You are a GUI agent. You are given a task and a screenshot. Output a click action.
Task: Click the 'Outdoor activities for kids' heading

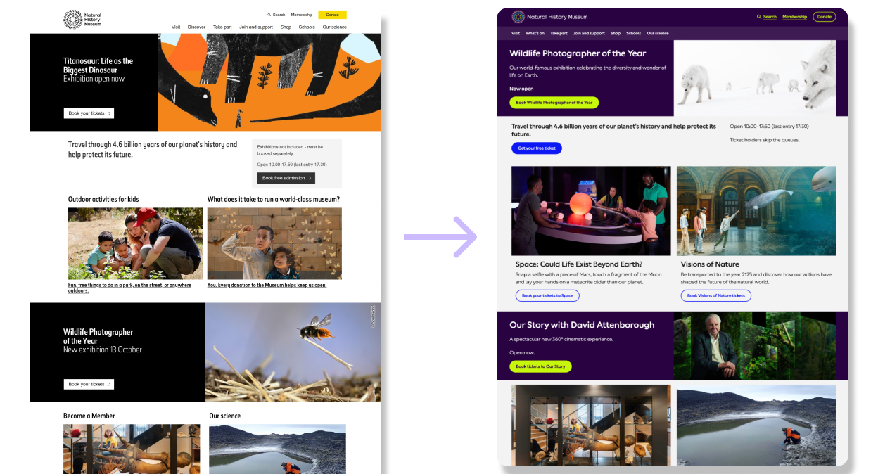[103, 199]
